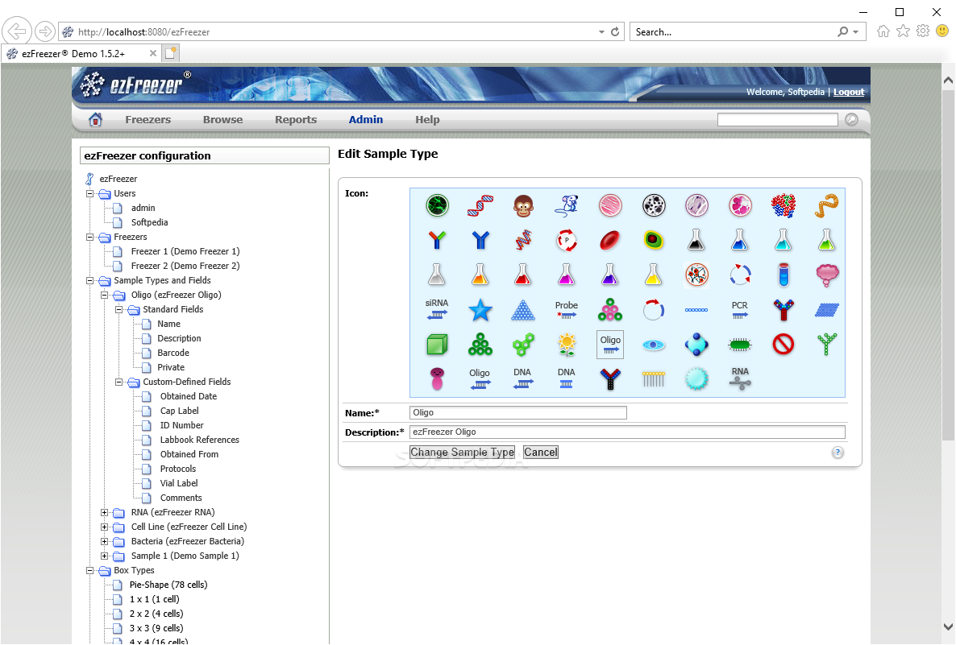The image size is (956, 645).
Task: Open the help question mark icon
Action: point(838,453)
